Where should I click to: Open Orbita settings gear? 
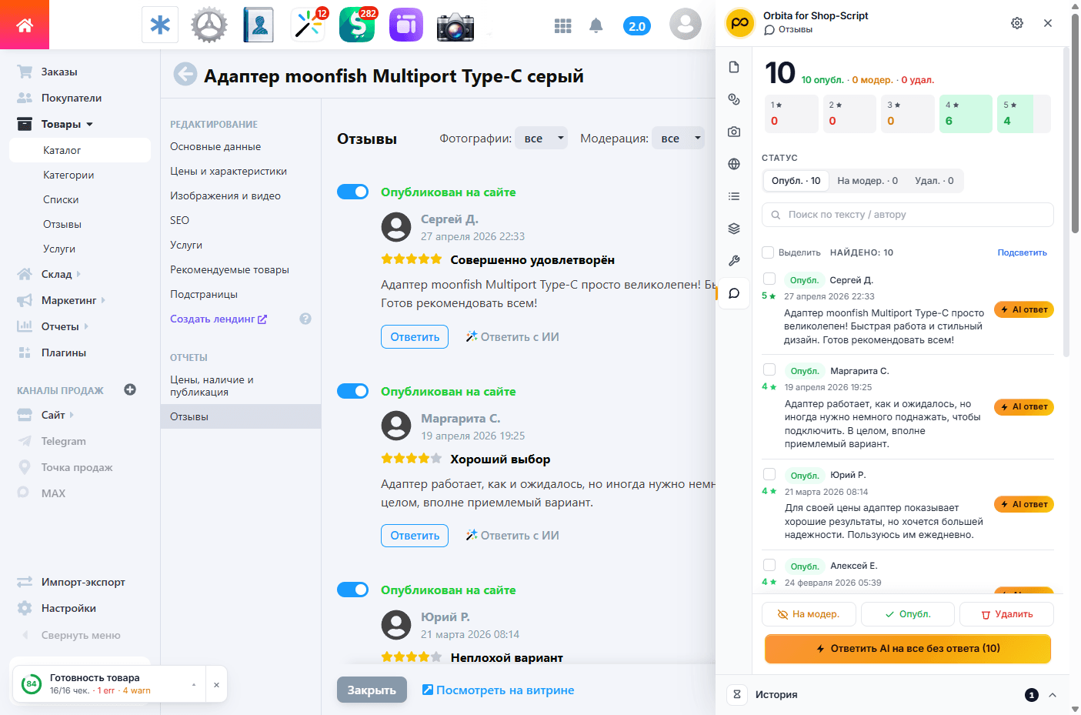coord(1017,23)
